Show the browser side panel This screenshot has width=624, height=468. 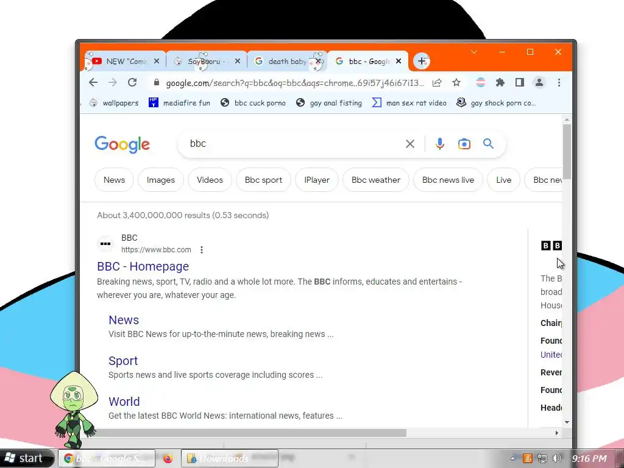coord(519,82)
